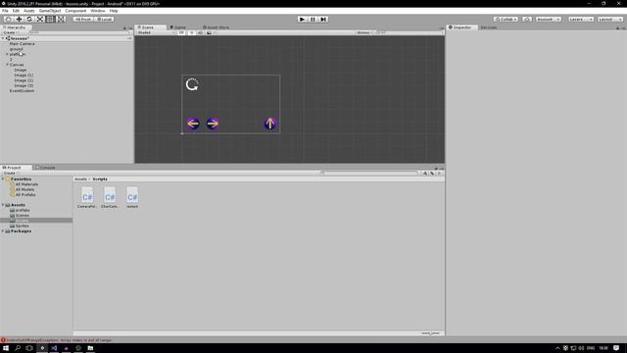
Task: Open Visual Studio from taskbar
Action: (54, 348)
